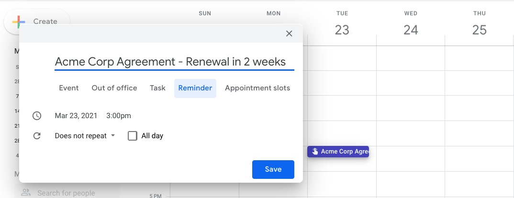Click the Create button label
The height and width of the screenshot is (198, 514).
(x=45, y=22)
